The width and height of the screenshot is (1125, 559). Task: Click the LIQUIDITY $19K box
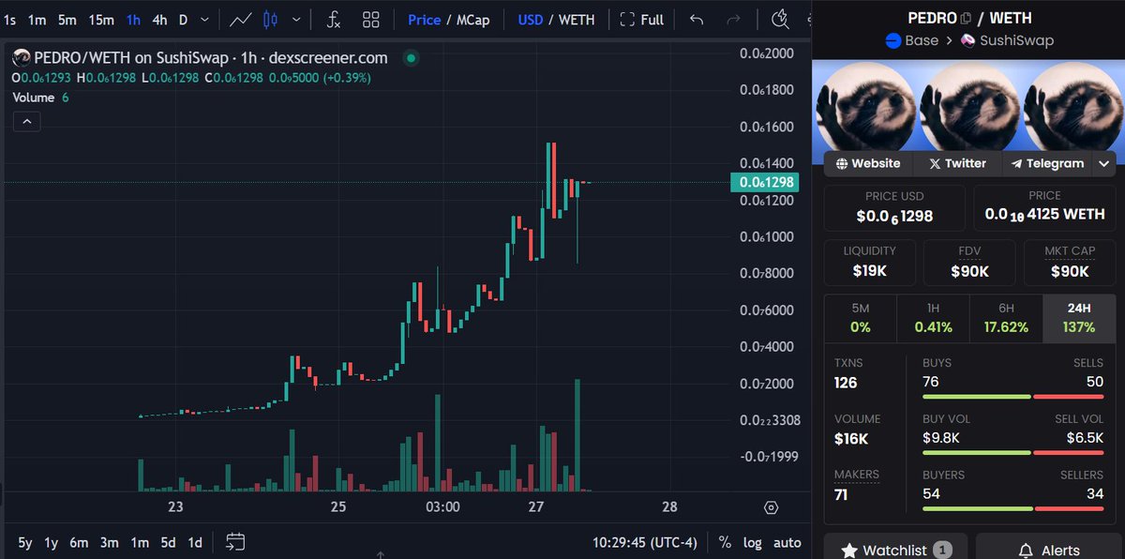point(869,263)
